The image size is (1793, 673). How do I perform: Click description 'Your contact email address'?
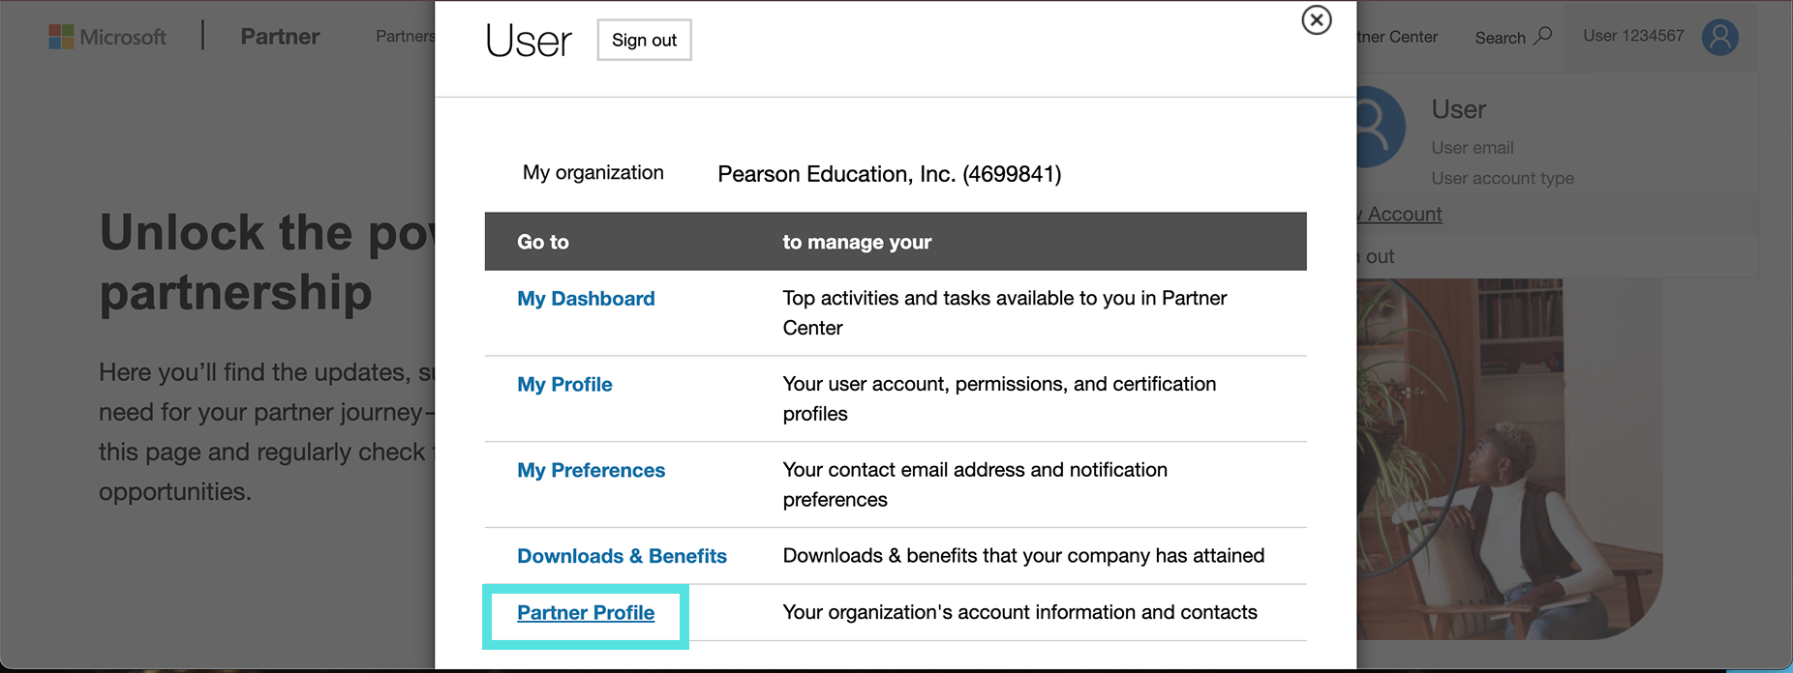click(975, 484)
